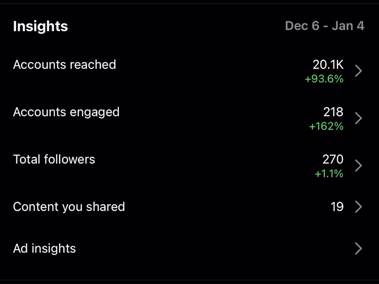Screen dimensions: 379x284
Task: Click the divider line above the Insights heading
Action: (189, 4)
